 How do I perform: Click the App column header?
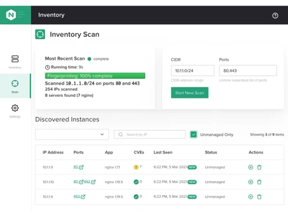pyautogui.click(x=109, y=152)
